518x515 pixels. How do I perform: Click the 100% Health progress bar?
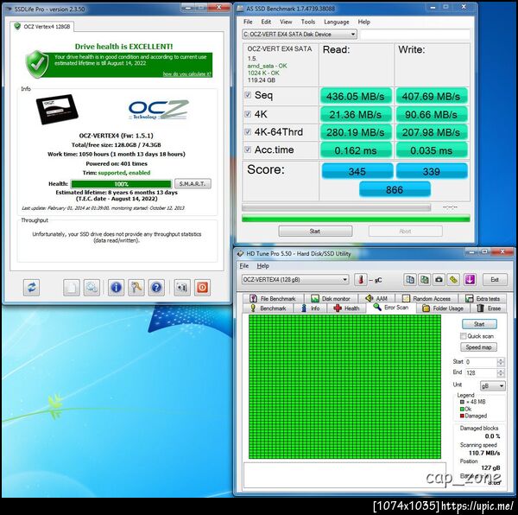[121, 184]
